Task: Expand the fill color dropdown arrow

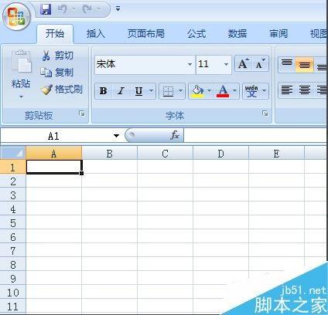Action: pyautogui.click(x=210, y=91)
